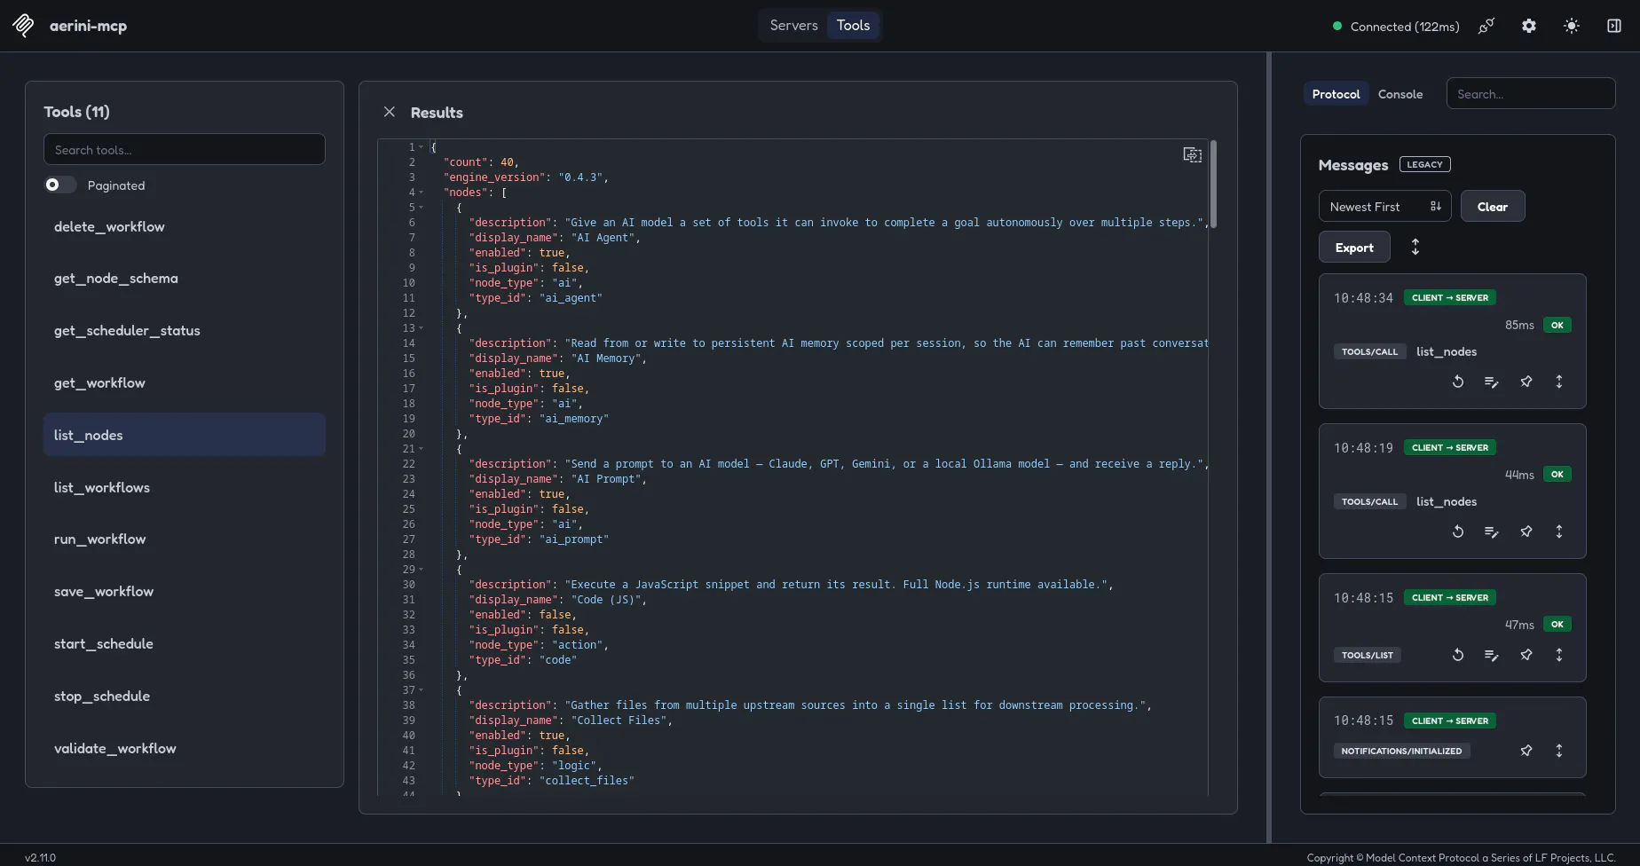Select the Tools tab
This screenshot has width=1640, height=866.
pyautogui.click(x=853, y=25)
